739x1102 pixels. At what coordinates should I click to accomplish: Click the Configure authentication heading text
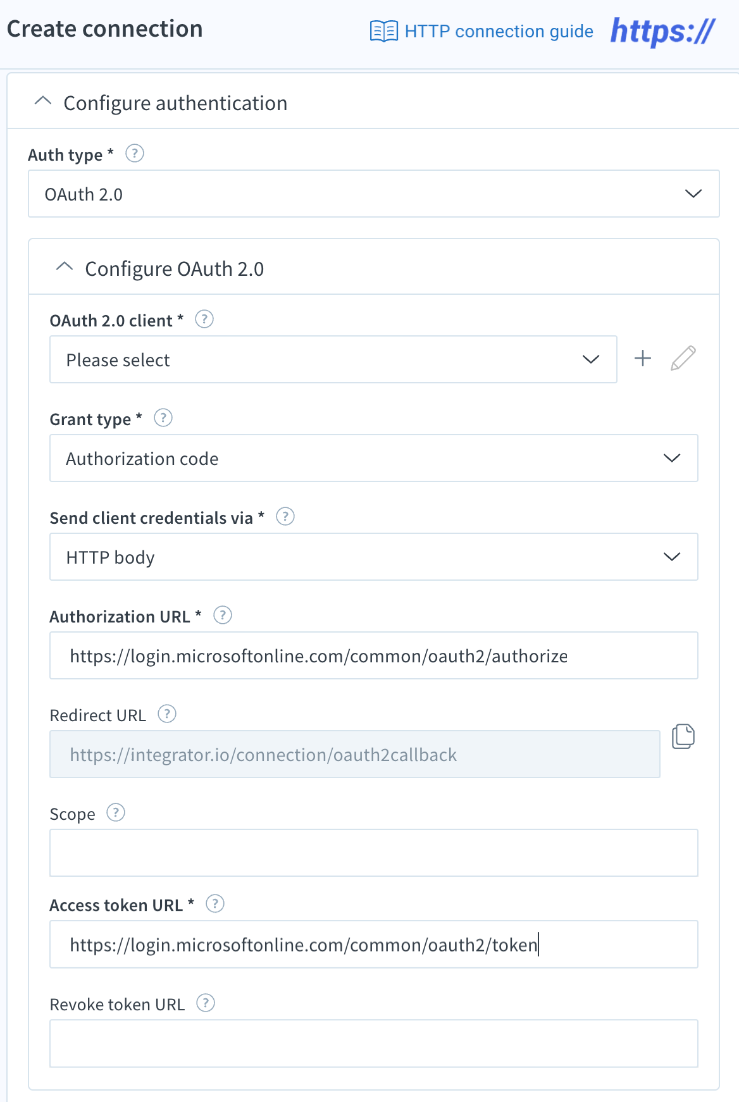tap(175, 103)
